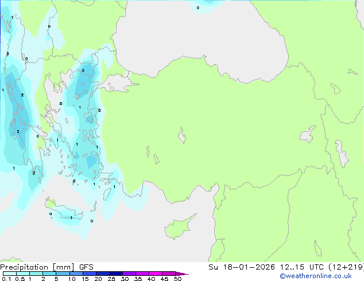Click the 0.1 mm legend color swatch

(x=10, y=274)
